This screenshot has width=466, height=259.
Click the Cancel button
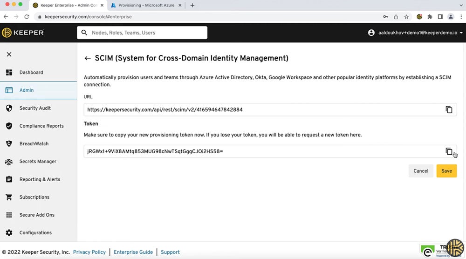point(421,171)
